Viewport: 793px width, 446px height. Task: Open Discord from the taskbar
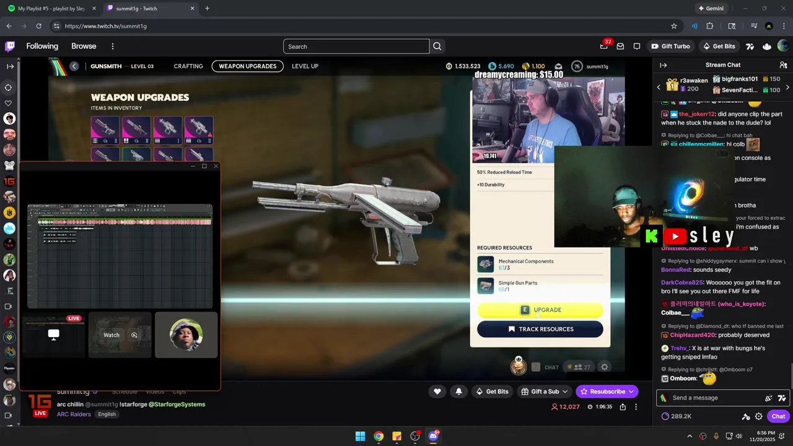point(433,436)
